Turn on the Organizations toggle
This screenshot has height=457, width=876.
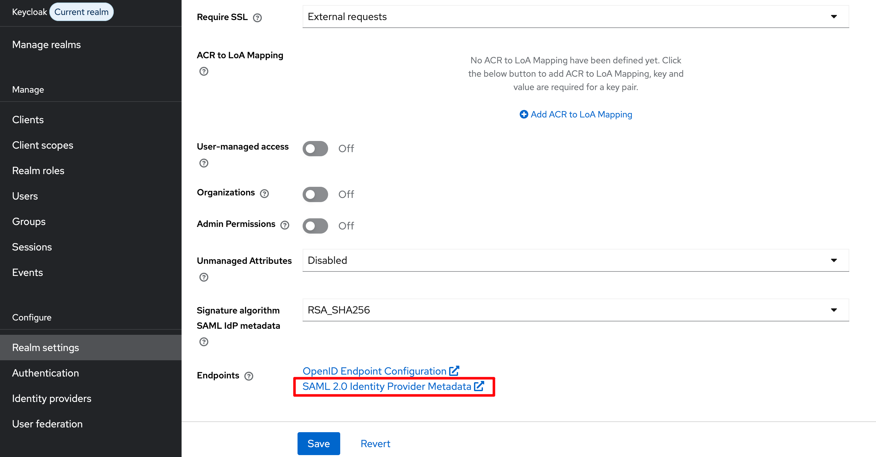pyautogui.click(x=315, y=194)
